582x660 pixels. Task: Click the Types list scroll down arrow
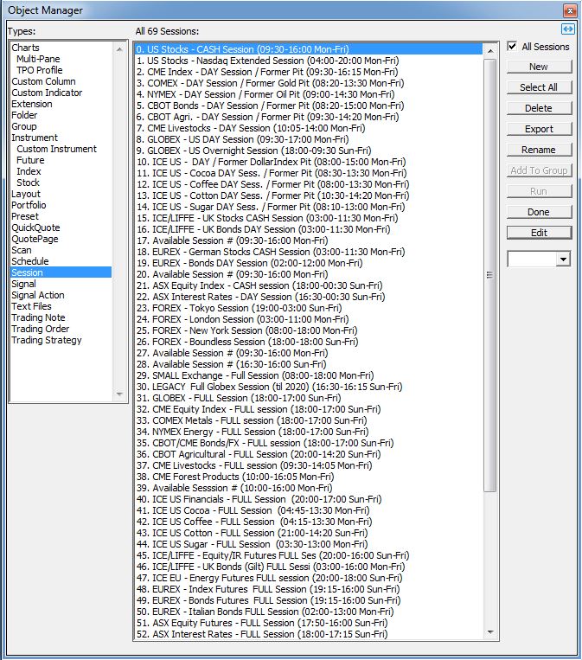(x=119, y=394)
